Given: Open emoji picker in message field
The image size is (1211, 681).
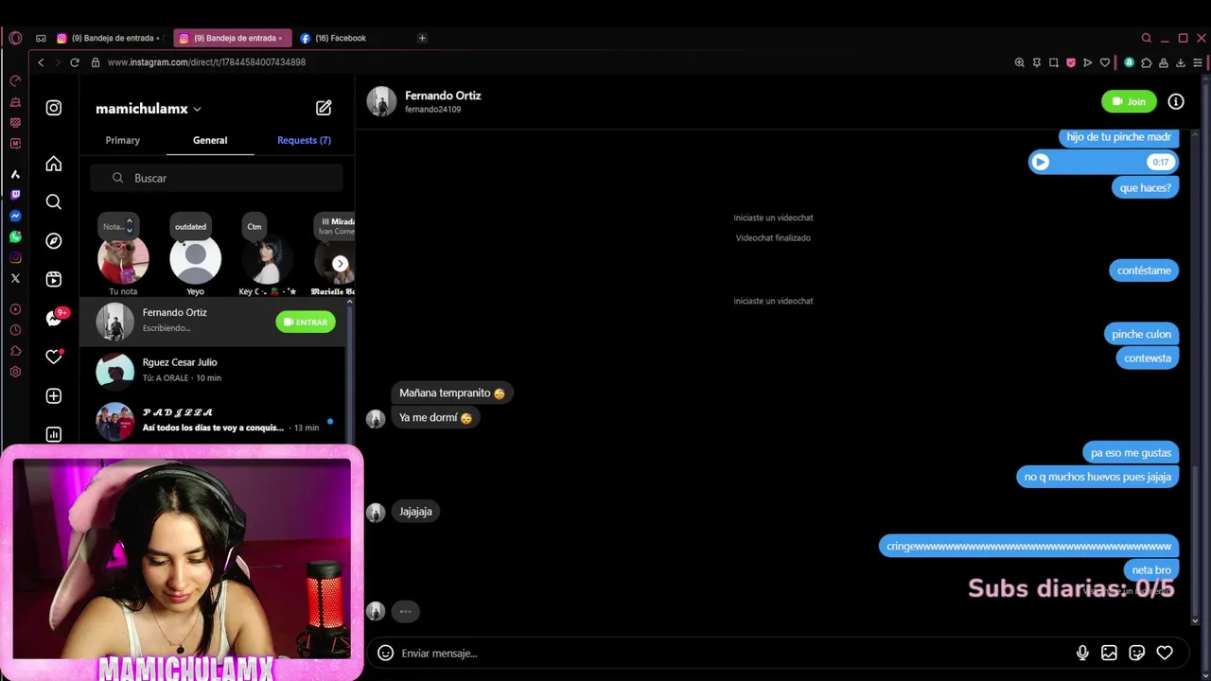Looking at the screenshot, I should tap(385, 653).
